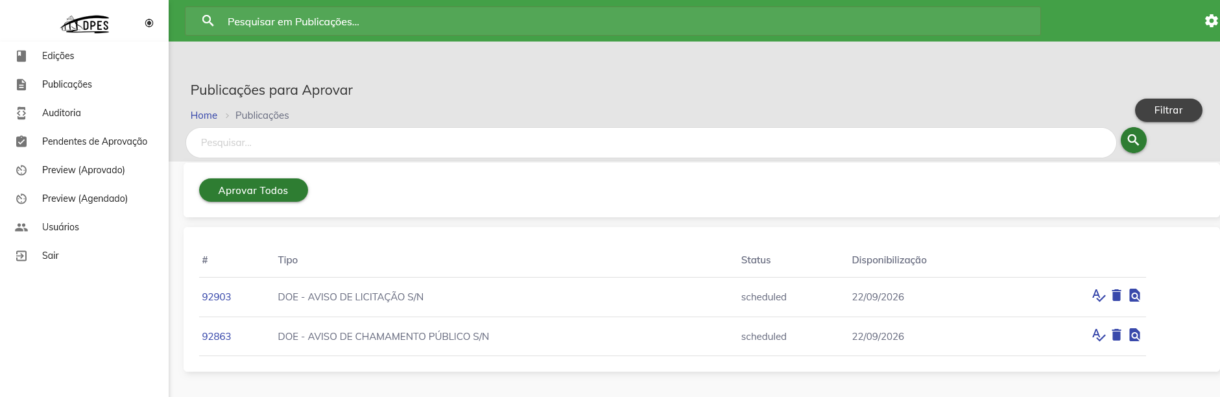Click the Aprovar Todos button
1220x397 pixels.
click(x=253, y=190)
